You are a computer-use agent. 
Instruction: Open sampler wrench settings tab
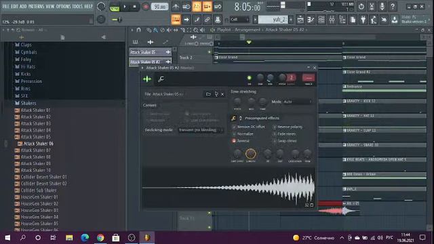pyautogui.click(x=161, y=79)
